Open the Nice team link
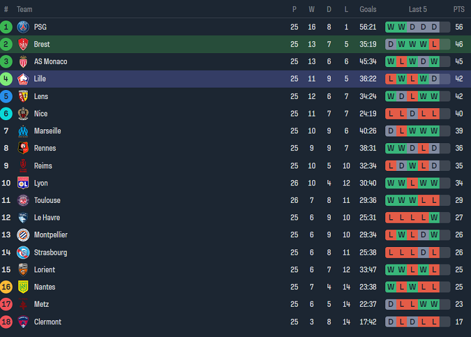The width and height of the screenshot is (471, 337). pyautogui.click(x=40, y=114)
